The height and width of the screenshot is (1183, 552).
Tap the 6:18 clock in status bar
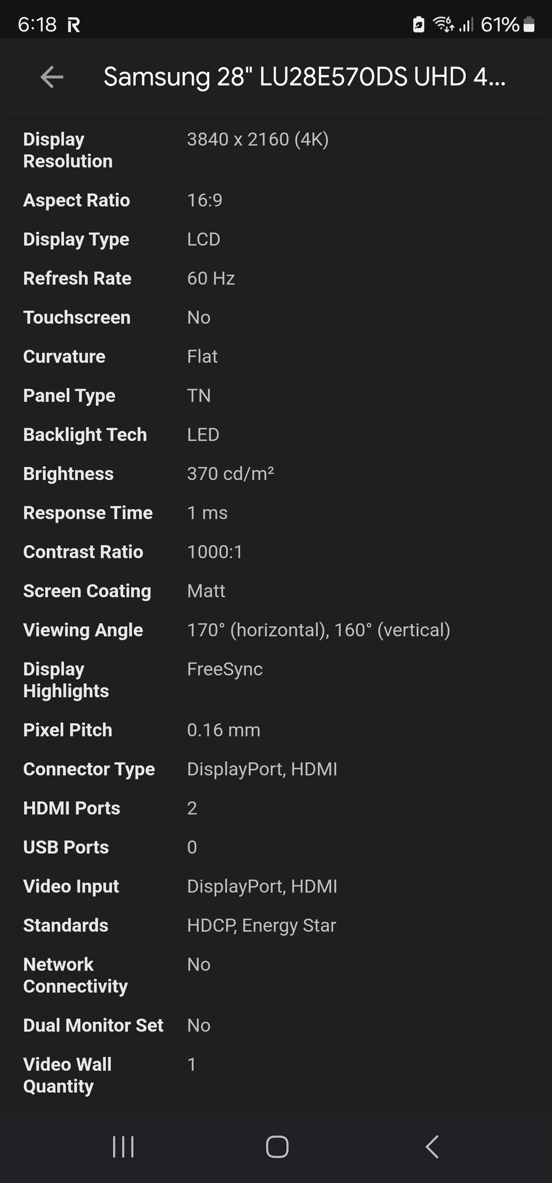click(37, 24)
